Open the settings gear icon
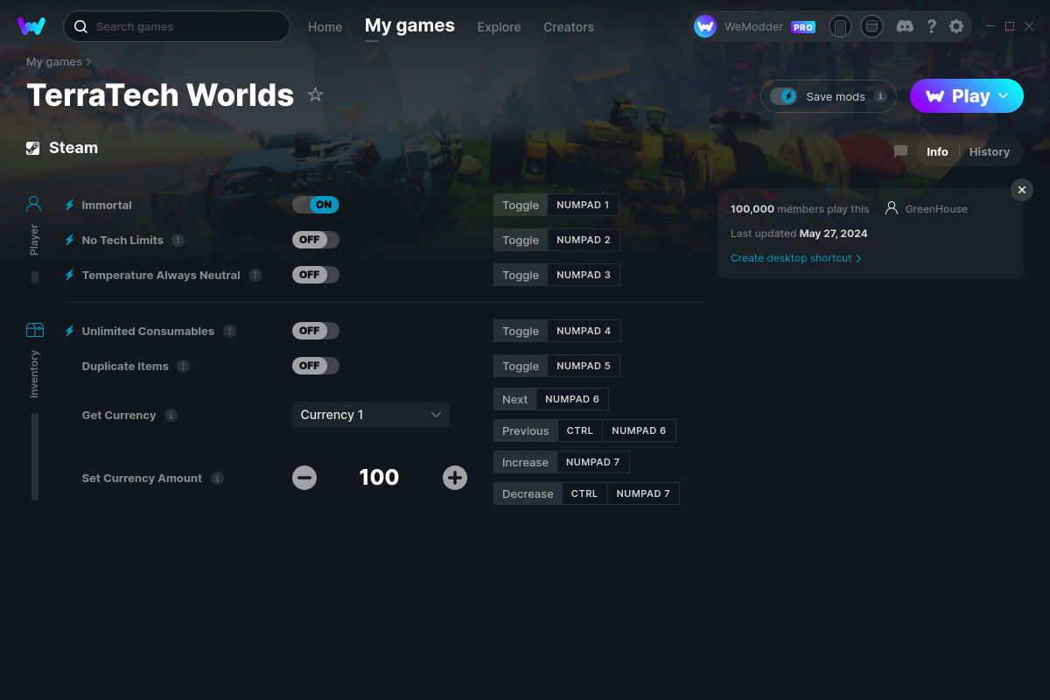The height and width of the screenshot is (700, 1050). pos(956,26)
